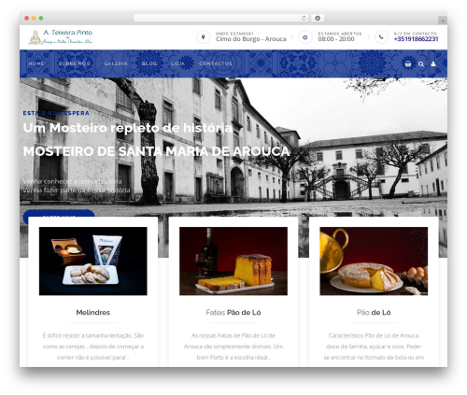Viewport: 467px width, 395px height.
Task: Click the Mosteiro de Santa Maria de Arouca heading
Action: 156,151
